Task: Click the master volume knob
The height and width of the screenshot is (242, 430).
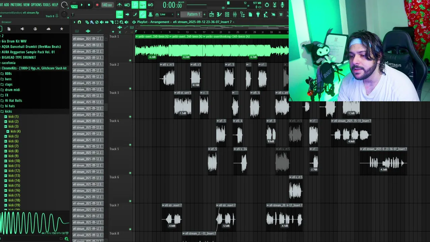Action: point(64,5)
